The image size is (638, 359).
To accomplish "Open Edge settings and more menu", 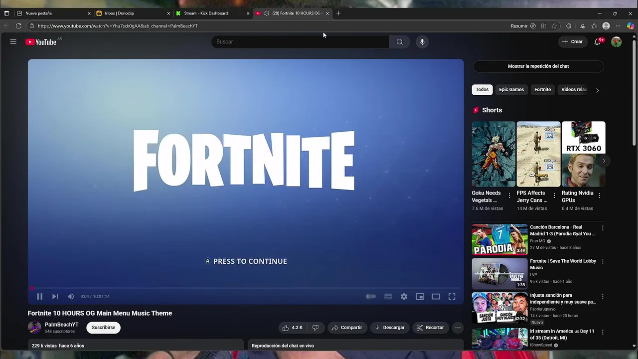I will [x=618, y=26].
